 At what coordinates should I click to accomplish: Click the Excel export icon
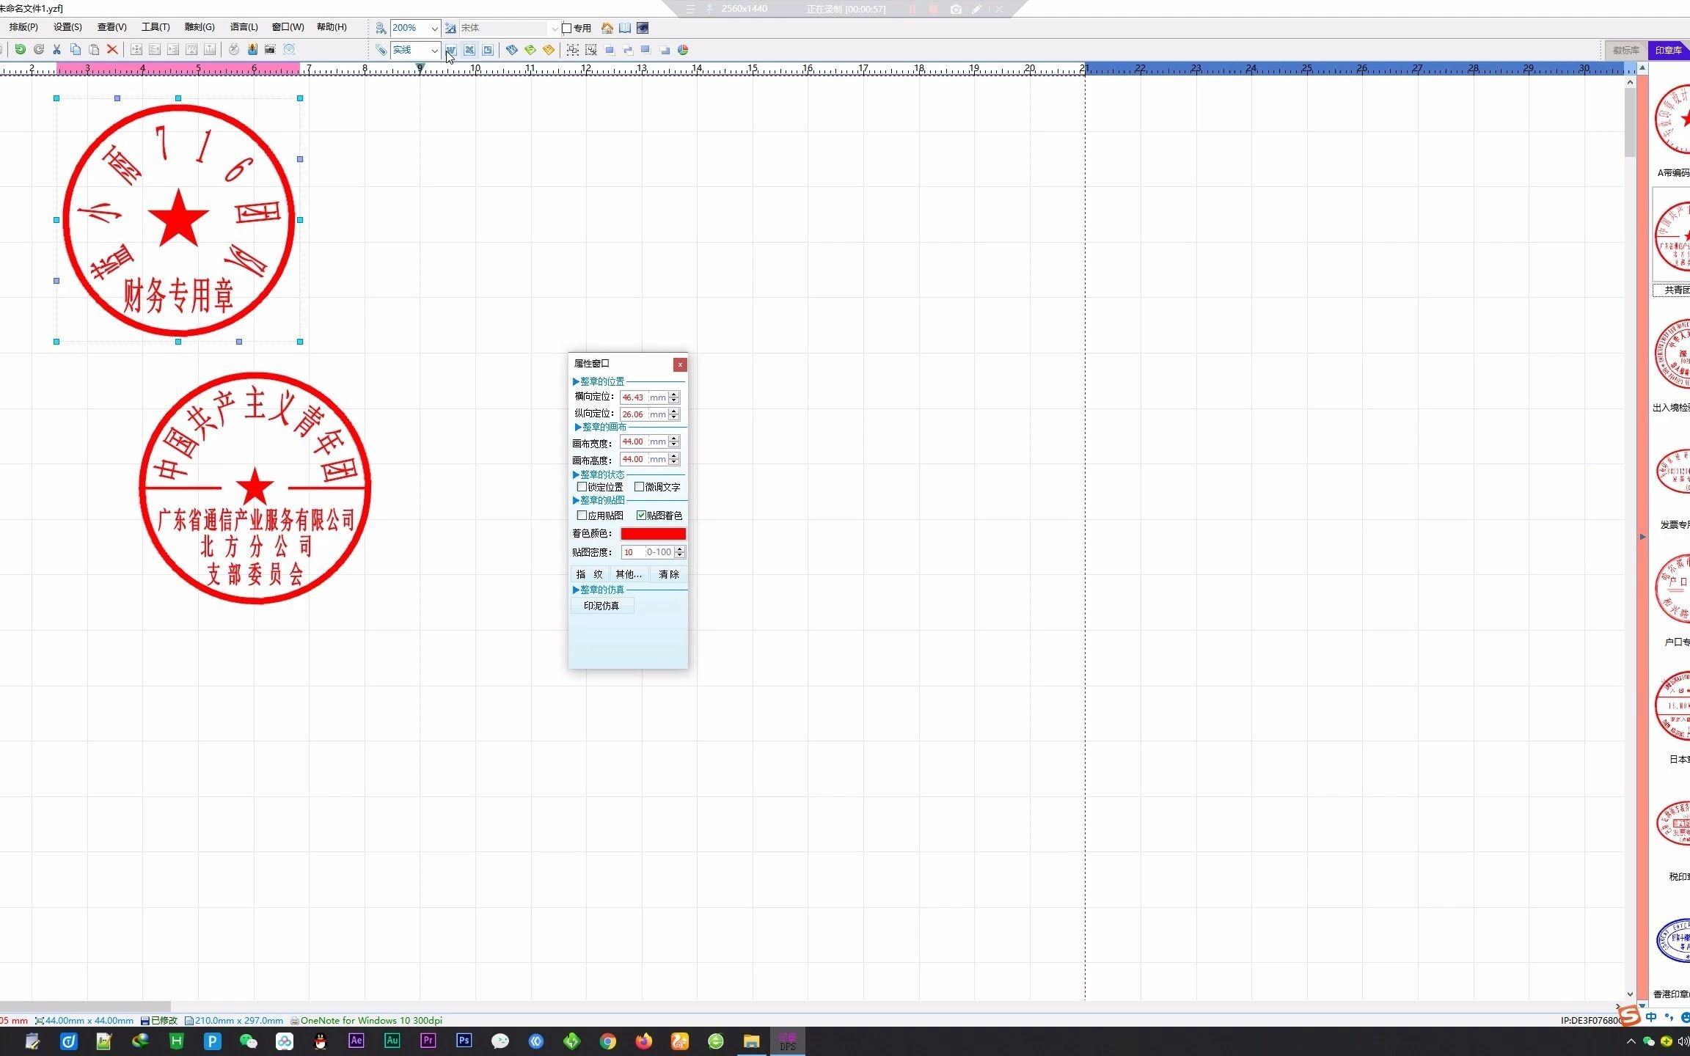pos(469,50)
